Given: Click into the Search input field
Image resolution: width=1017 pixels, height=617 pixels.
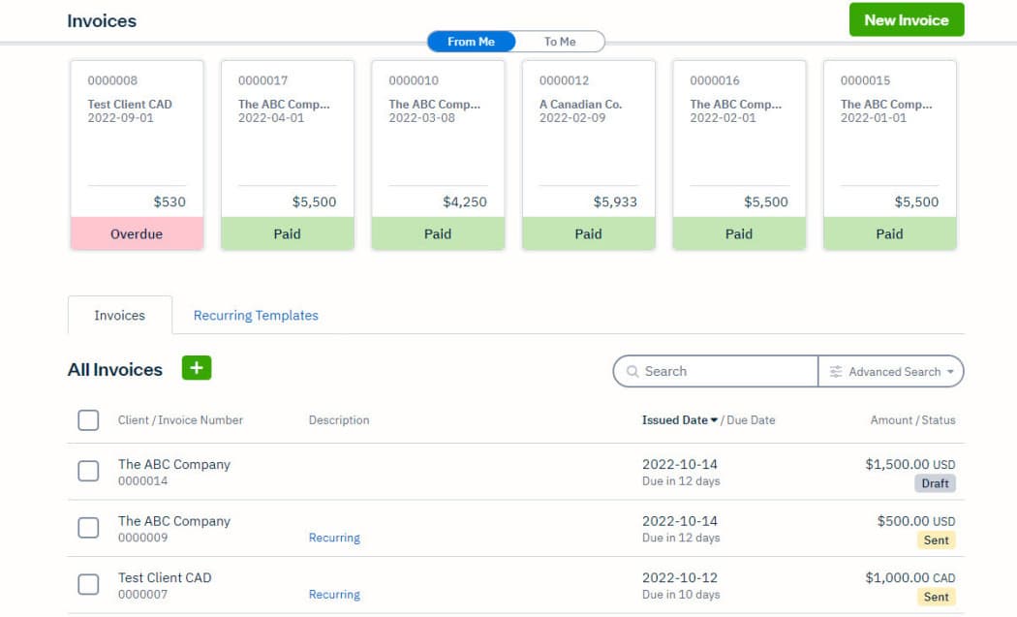Looking at the screenshot, I should point(717,371).
